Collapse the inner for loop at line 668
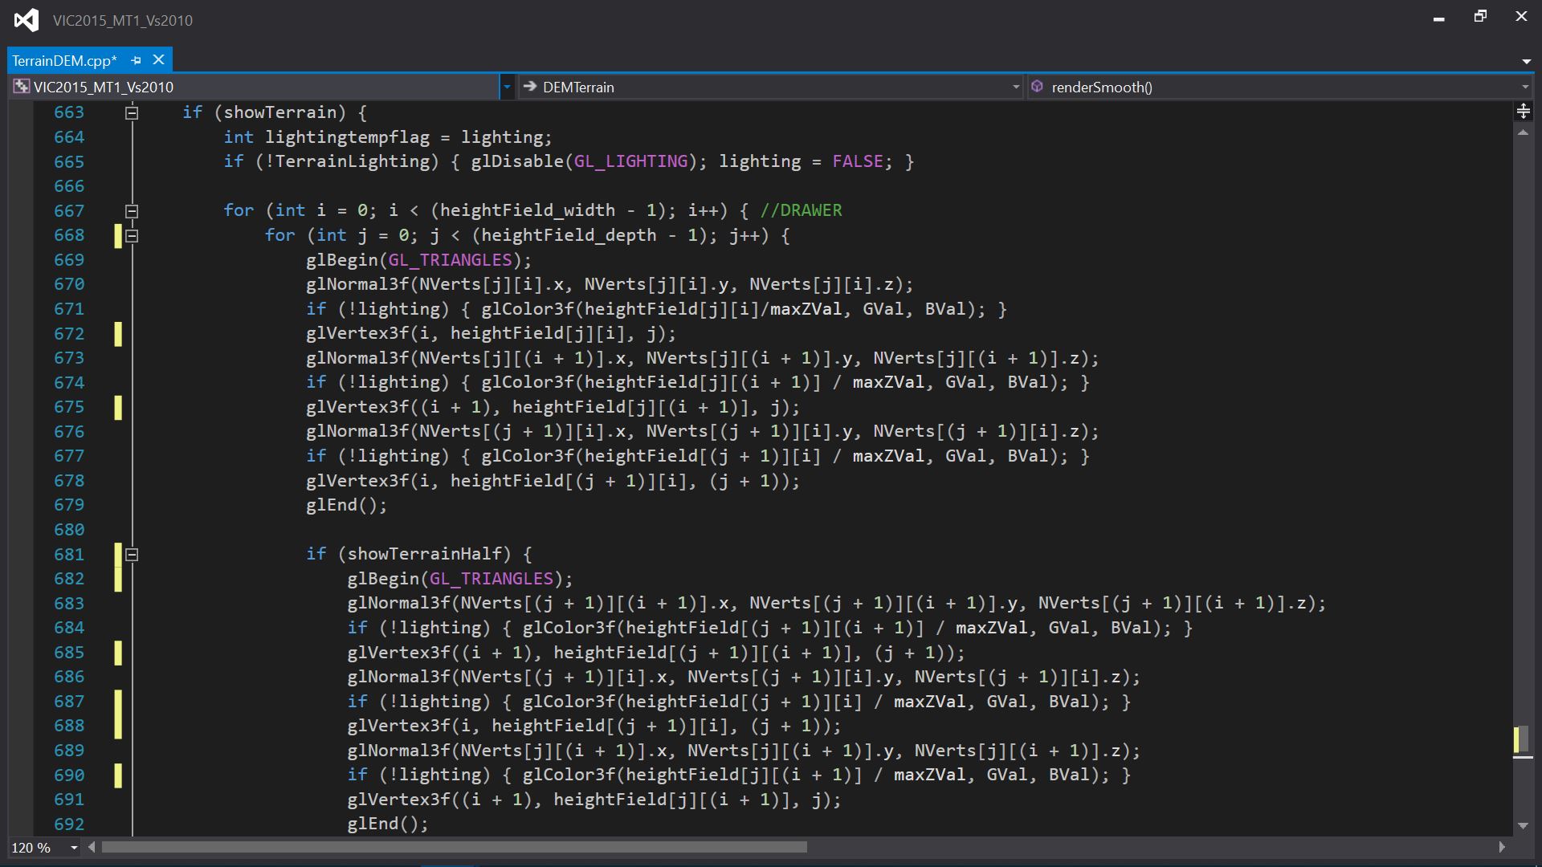1542x867 pixels. click(x=132, y=236)
